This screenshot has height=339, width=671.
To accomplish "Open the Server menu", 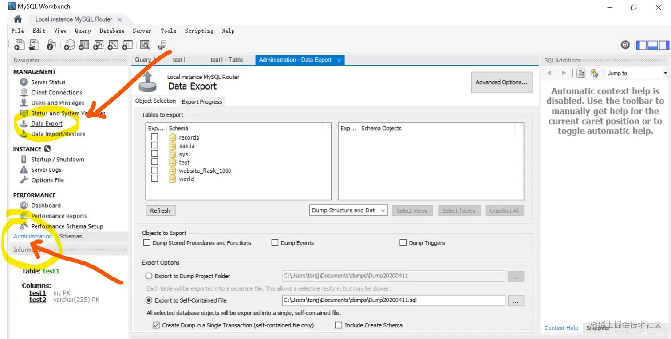I will pyautogui.click(x=142, y=31).
